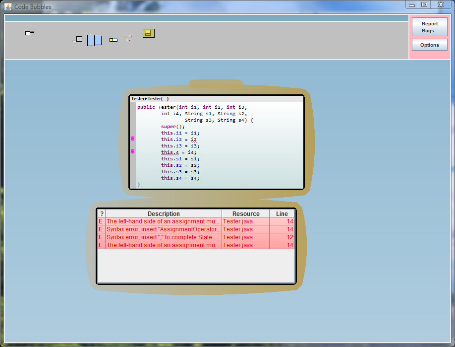Click the Tester▸Tester(...) bubble title bar
Image resolution: width=455 pixels, height=347 pixels.
point(217,99)
